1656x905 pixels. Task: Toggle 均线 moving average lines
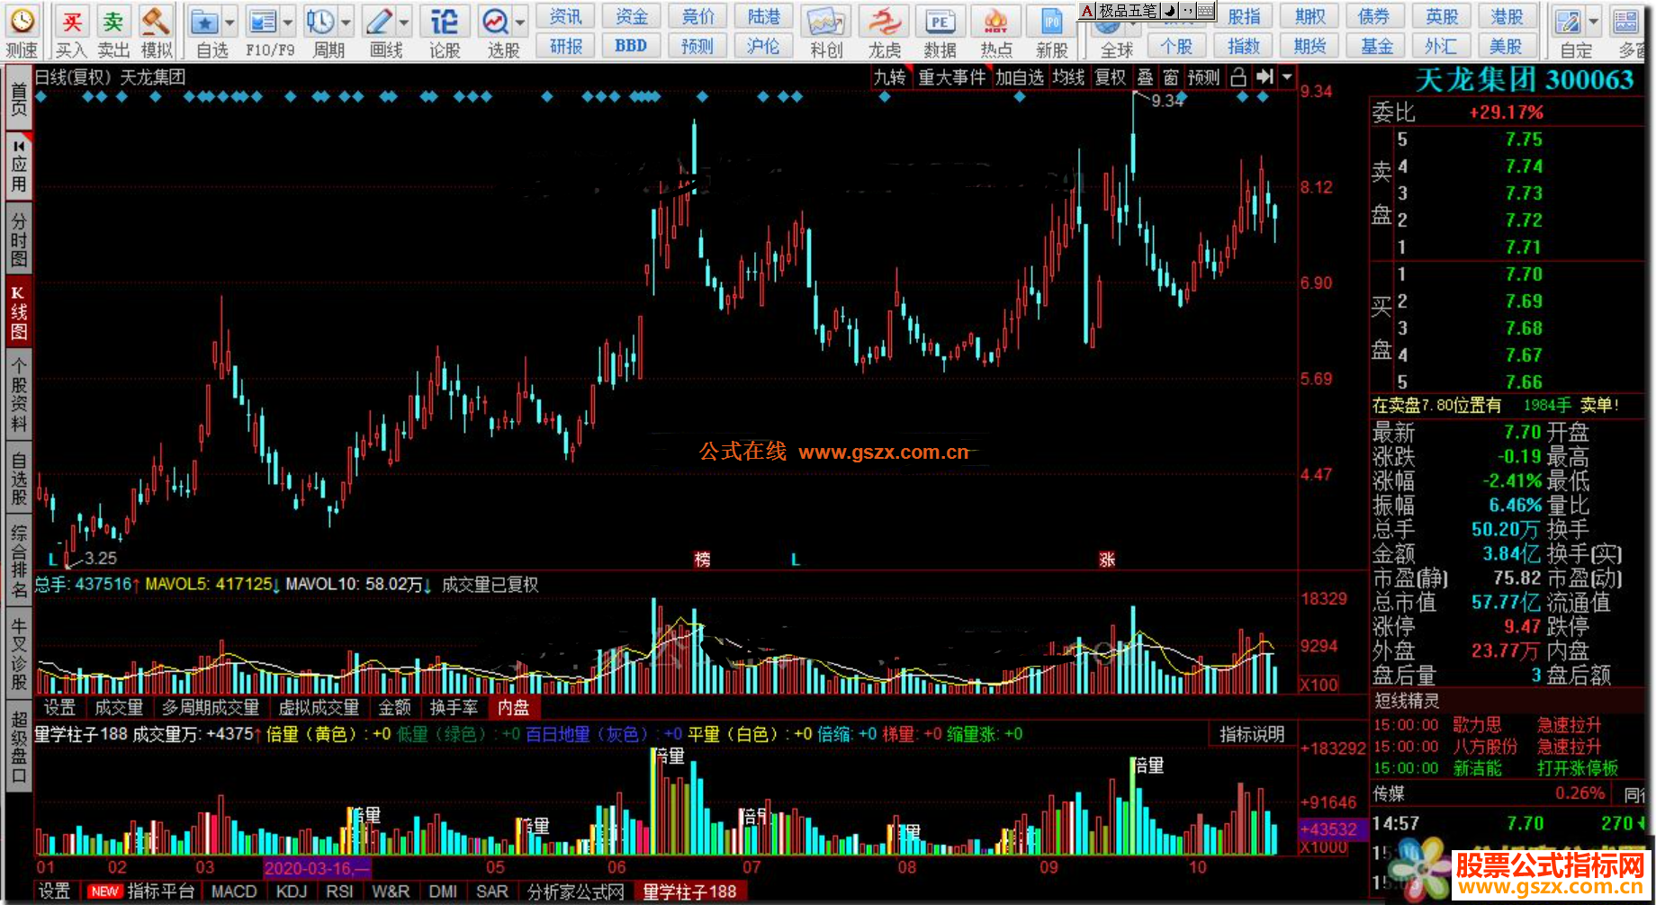pyautogui.click(x=1068, y=78)
